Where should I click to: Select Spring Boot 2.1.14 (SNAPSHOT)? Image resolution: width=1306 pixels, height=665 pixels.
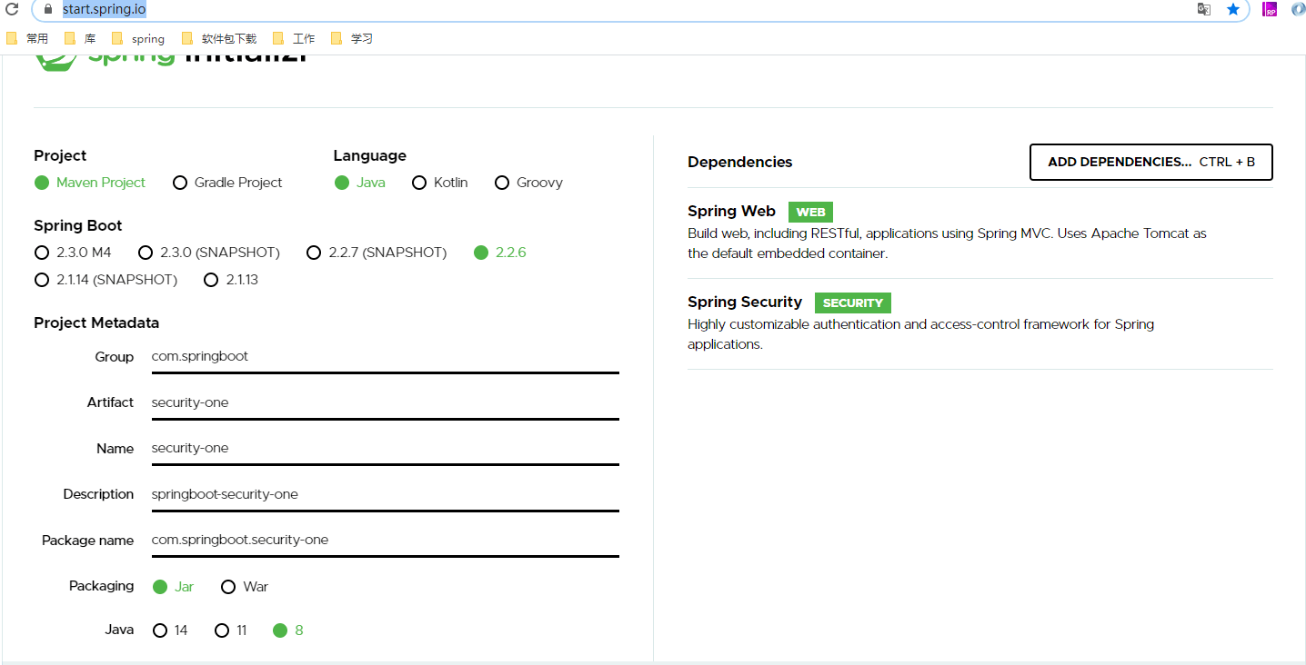click(x=105, y=280)
